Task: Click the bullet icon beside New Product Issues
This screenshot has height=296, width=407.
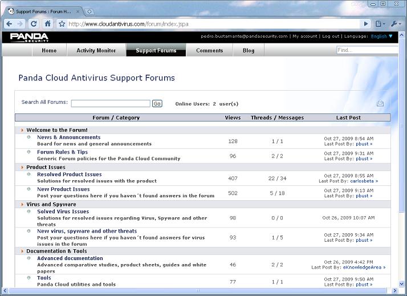Action: (x=29, y=189)
